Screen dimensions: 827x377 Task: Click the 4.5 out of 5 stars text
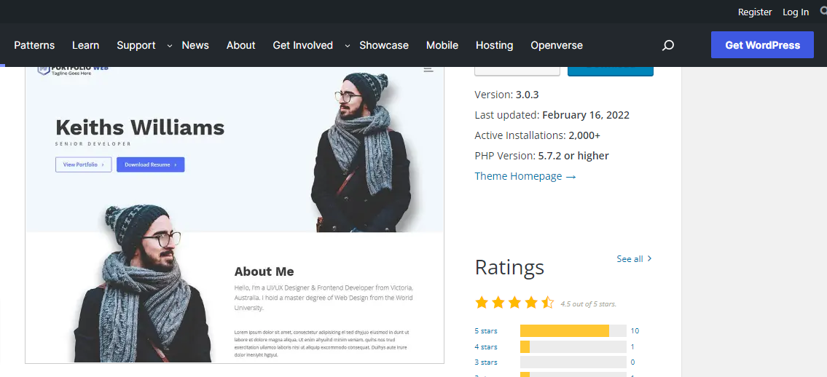click(x=588, y=303)
